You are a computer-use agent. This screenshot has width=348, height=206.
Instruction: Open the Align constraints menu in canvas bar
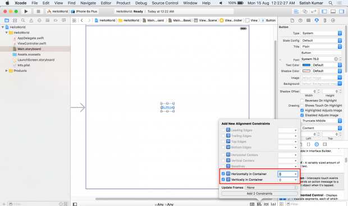pyautogui.click(x=259, y=204)
